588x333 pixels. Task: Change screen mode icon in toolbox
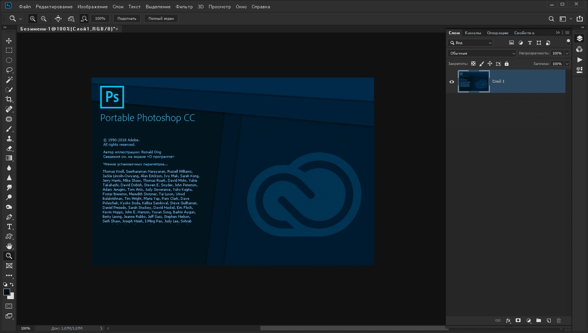click(9, 316)
